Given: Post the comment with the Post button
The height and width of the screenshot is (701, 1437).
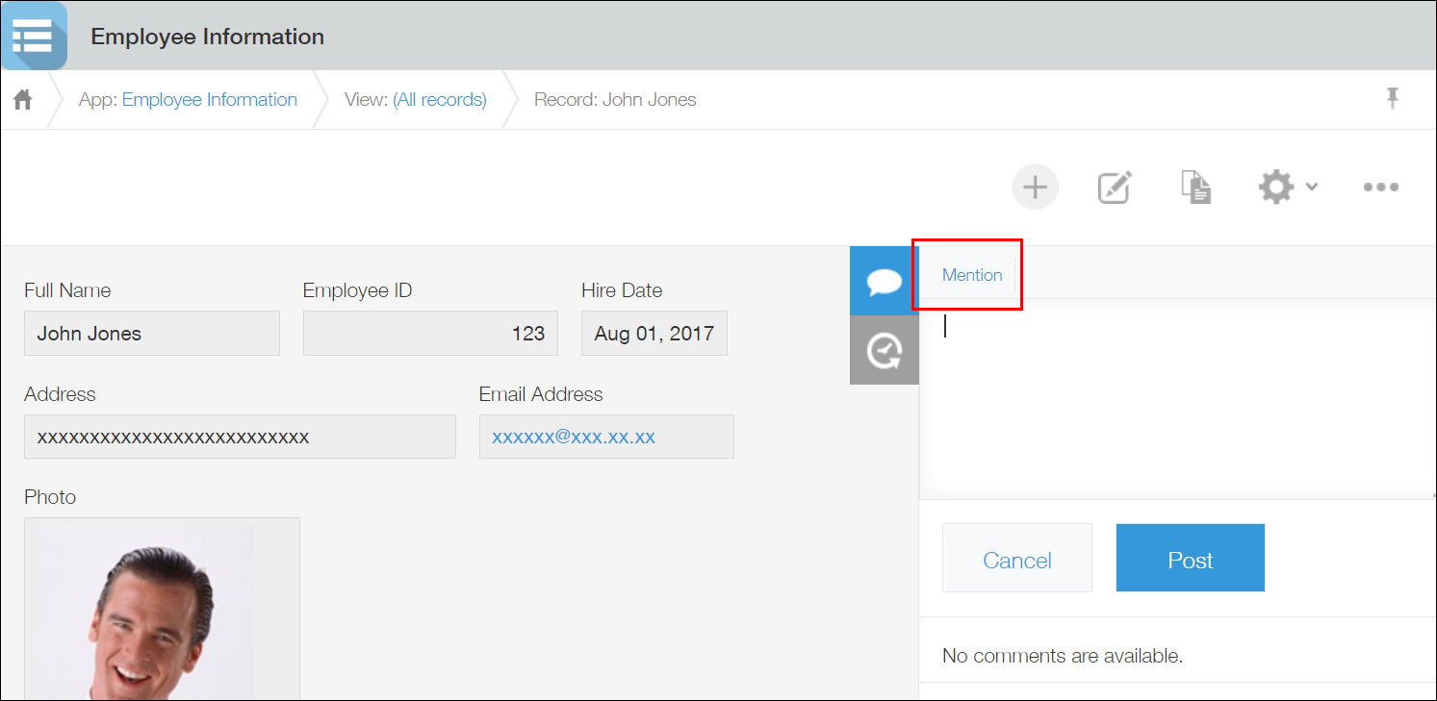Looking at the screenshot, I should coord(1190,558).
